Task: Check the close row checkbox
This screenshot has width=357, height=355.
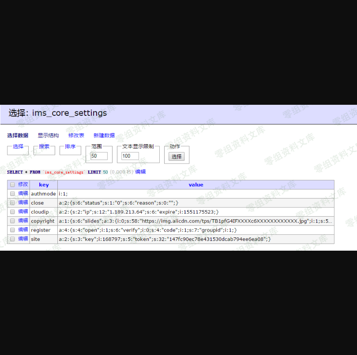Action: pos(12,203)
